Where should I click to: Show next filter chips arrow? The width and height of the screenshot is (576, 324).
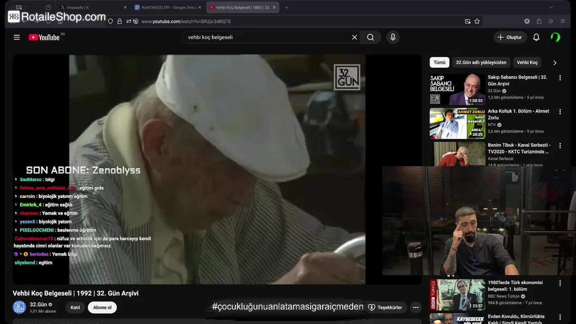tap(554, 63)
